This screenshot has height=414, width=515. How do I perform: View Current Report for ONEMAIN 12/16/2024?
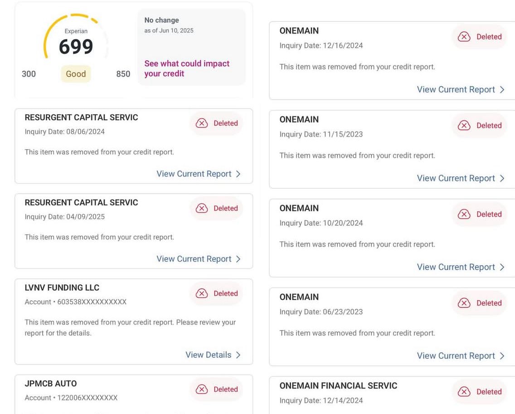[456, 89]
